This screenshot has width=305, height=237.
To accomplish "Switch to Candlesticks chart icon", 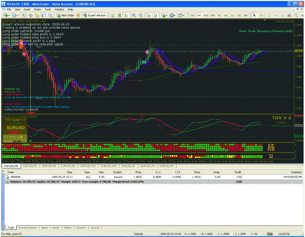I will point(120,15).
